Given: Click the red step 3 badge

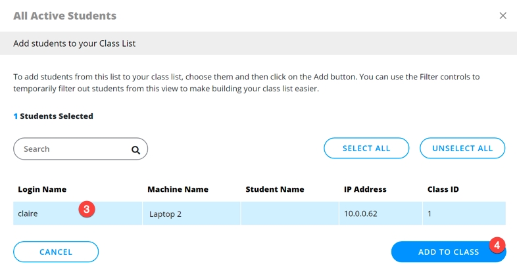Looking at the screenshot, I should [x=87, y=210].
